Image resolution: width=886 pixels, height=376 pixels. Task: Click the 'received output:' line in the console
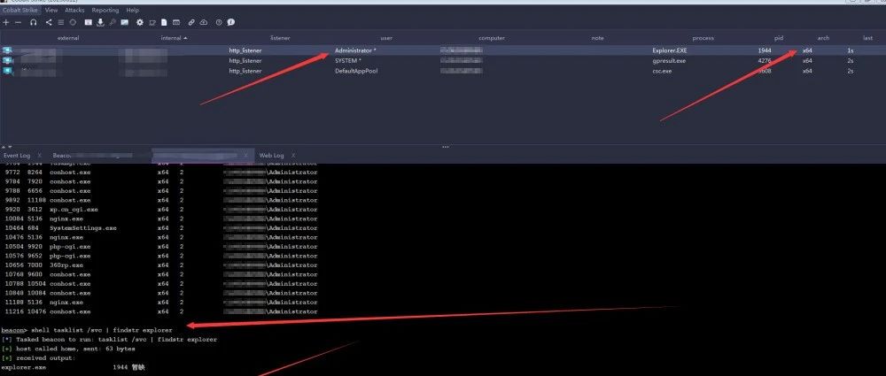point(38,358)
